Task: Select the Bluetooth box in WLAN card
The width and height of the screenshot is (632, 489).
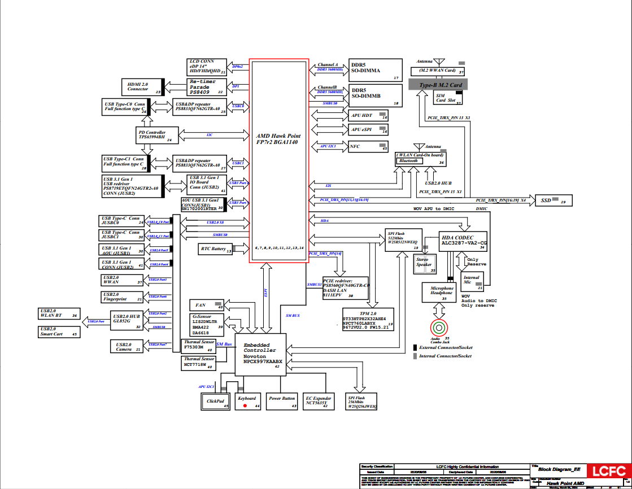Action: pos(409,161)
